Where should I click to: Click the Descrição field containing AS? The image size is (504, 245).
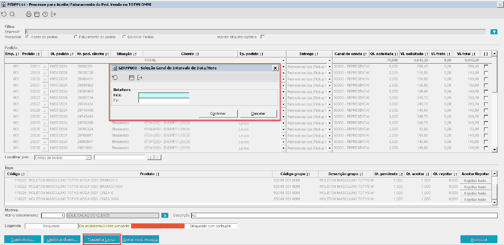[344, 215]
